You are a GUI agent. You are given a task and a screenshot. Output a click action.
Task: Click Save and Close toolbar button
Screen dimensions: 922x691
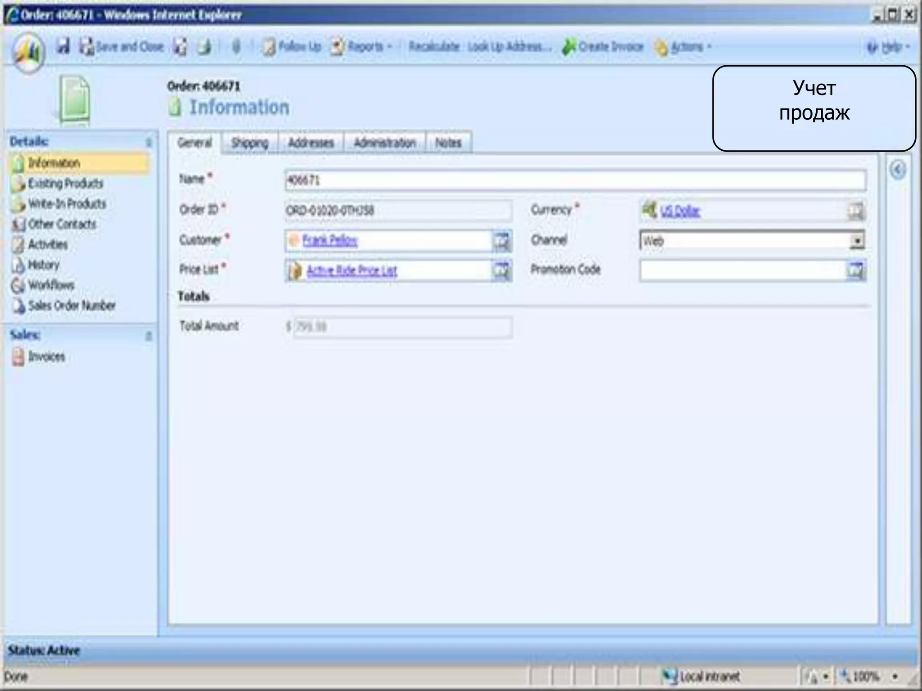pyautogui.click(x=122, y=47)
